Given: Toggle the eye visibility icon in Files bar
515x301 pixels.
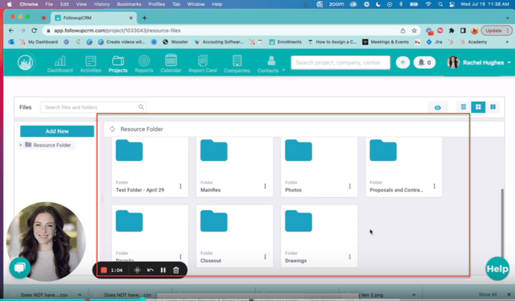Looking at the screenshot, I should coord(437,108).
